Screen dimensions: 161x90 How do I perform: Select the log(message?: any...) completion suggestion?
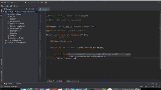pos(99,54)
